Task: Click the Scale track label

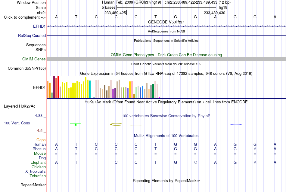Action: (x=41, y=8)
